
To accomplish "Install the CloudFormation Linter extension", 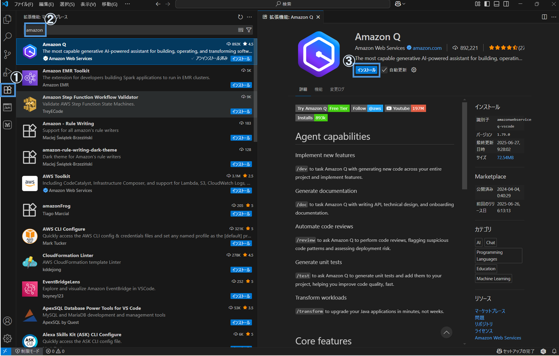I will tap(241, 270).
